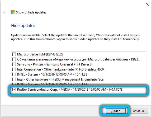Image resolution: width=152 pixels, height=117 pixels.
Task: Check Microsoft Silverlight (KB4481252) checkbox
Action: (x=14, y=54)
